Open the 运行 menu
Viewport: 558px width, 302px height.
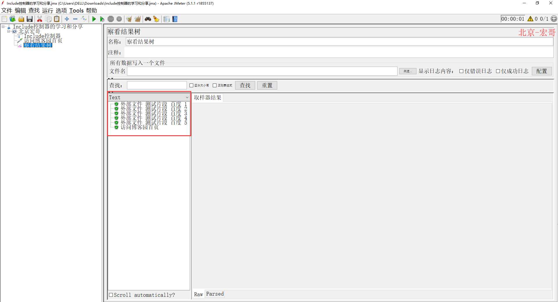click(x=48, y=10)
